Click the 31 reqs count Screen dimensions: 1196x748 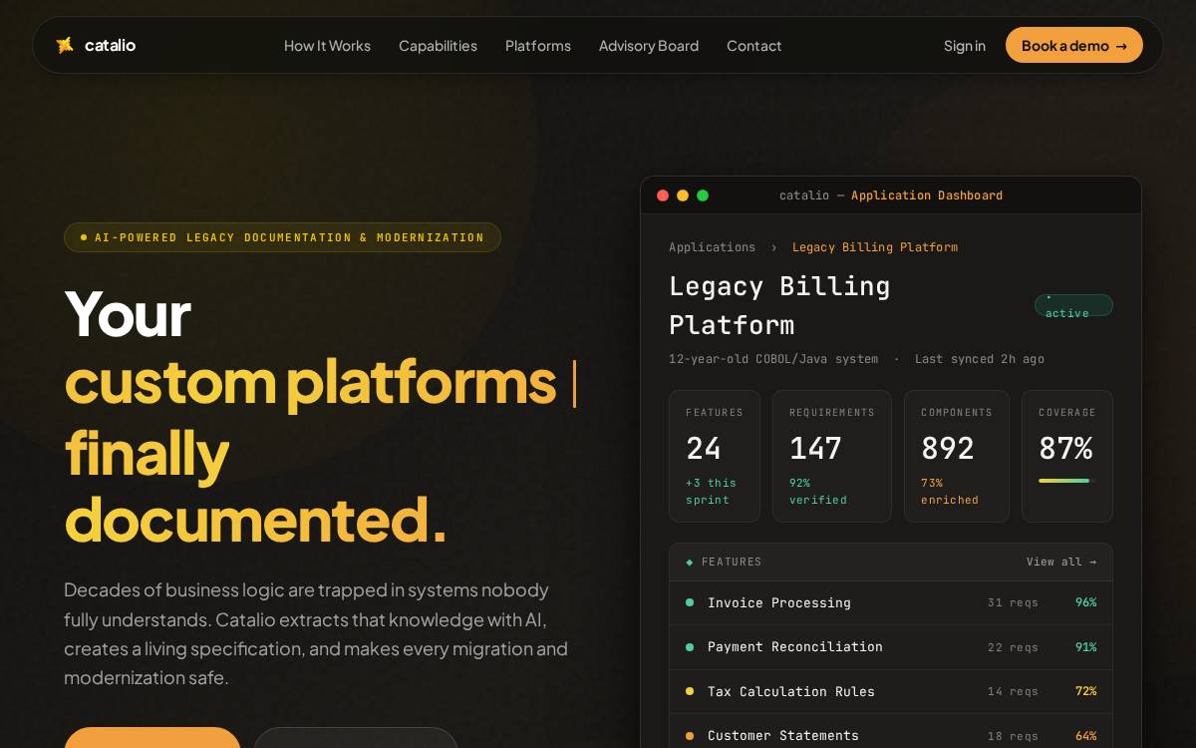(x=1013, y=602)
